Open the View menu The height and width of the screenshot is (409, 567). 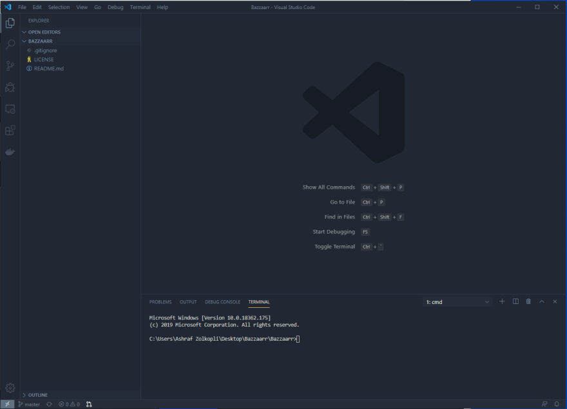[x=82, y=7]
